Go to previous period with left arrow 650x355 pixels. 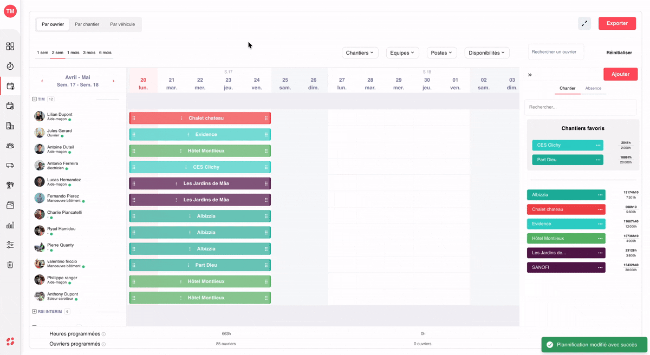[42, 81]
